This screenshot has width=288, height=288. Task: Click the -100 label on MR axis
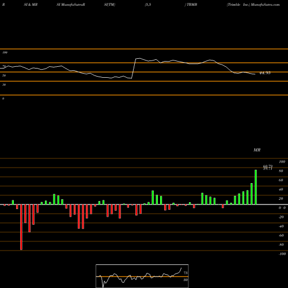tap(282, 254)
